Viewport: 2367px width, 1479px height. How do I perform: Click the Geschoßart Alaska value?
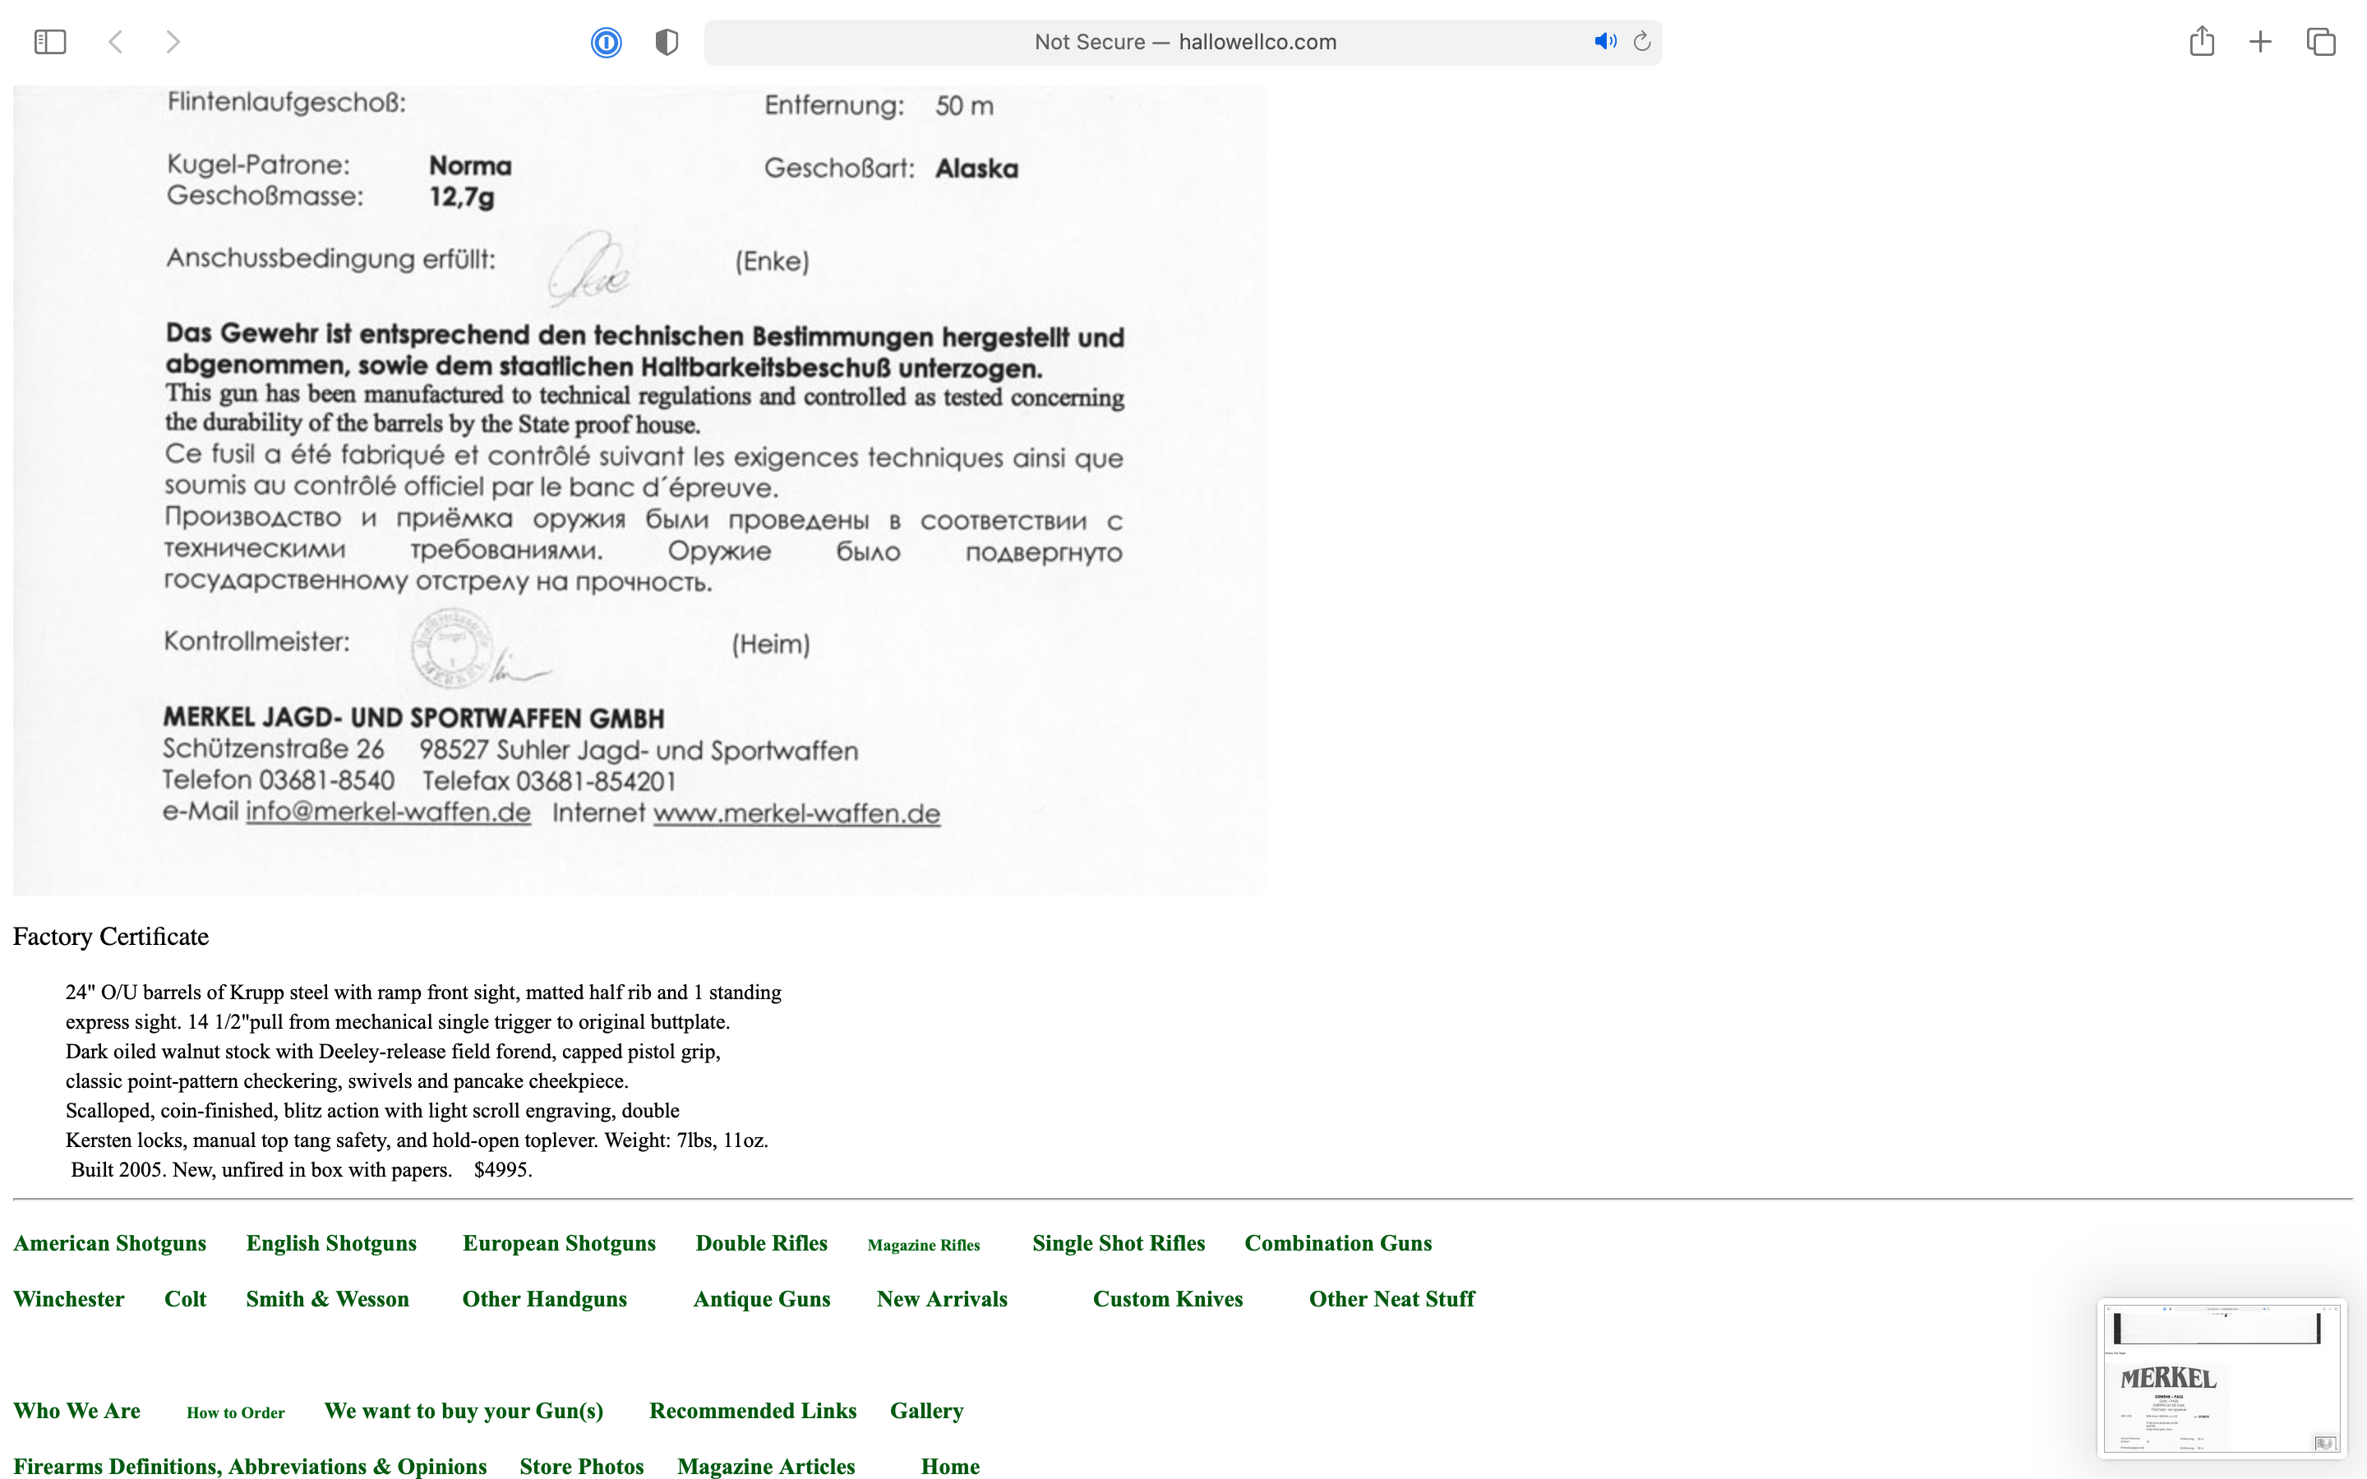(x=976, y=168)
